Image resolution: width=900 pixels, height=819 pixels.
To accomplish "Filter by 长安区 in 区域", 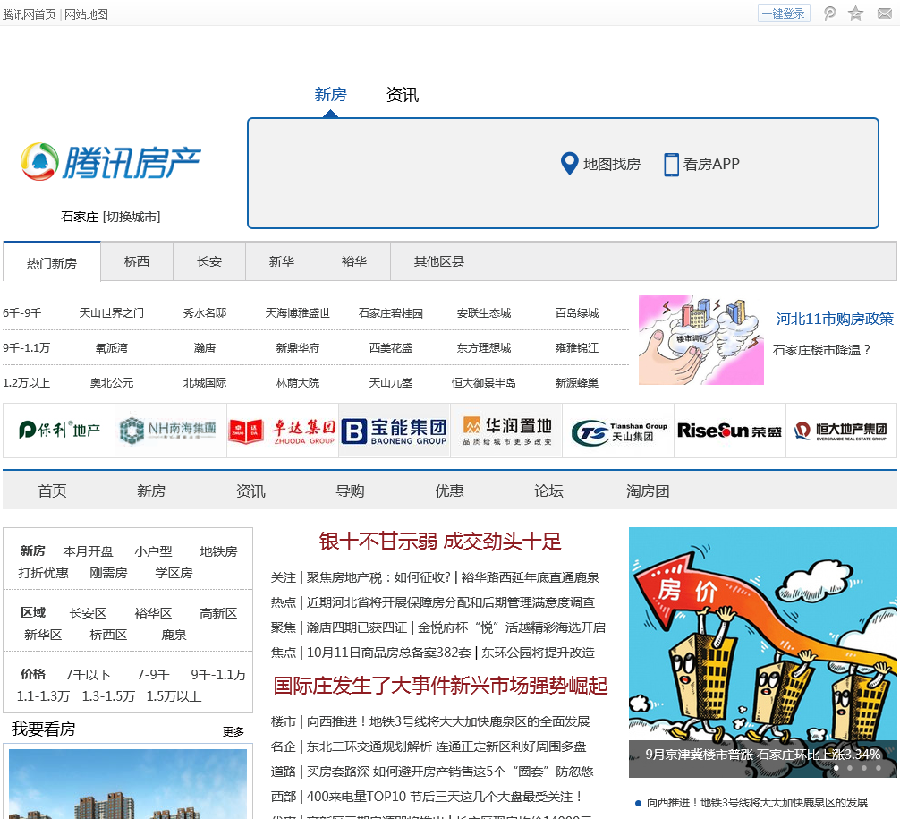I will coord(88,613).
